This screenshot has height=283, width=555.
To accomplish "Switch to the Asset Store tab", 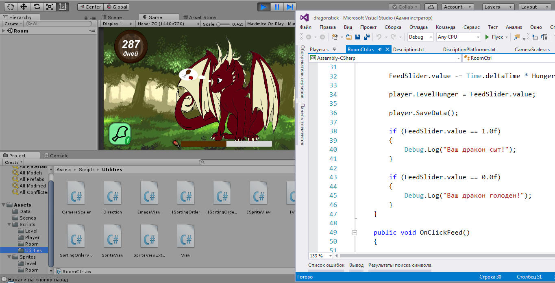I will pos(199,17).
